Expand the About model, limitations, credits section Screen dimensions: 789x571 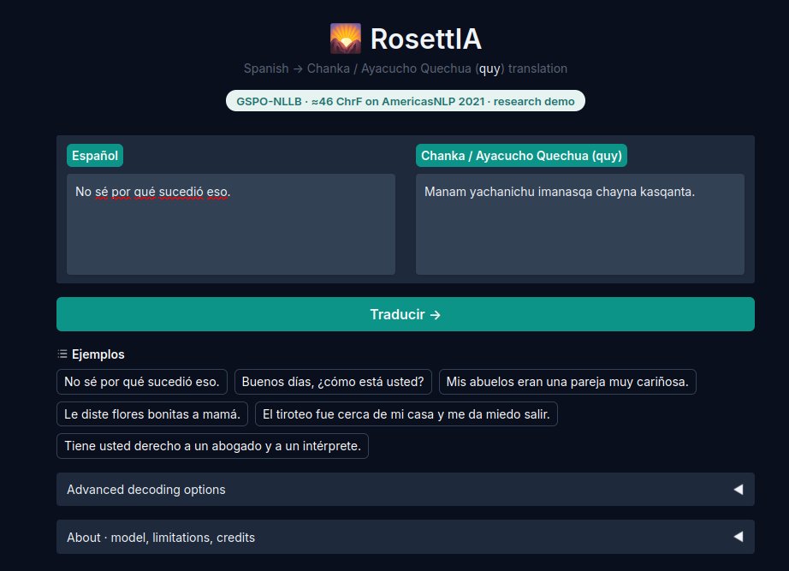(x=405, y=538)
